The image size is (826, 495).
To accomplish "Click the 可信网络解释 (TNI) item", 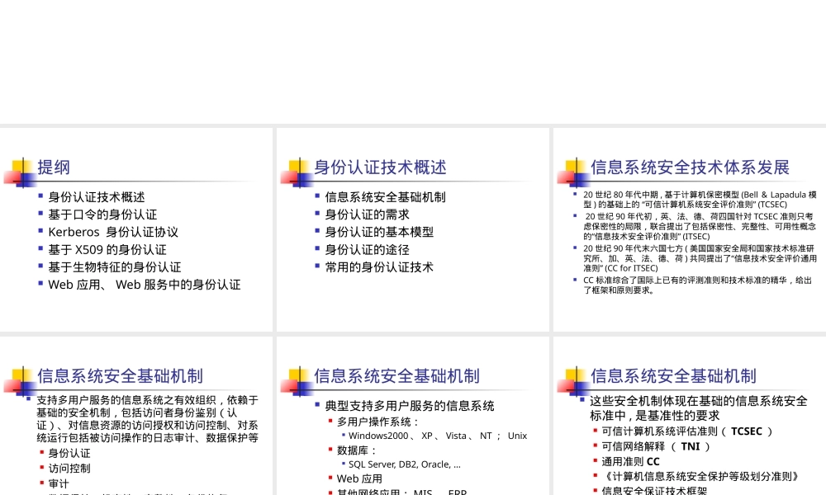I will [x=656, y=447].
